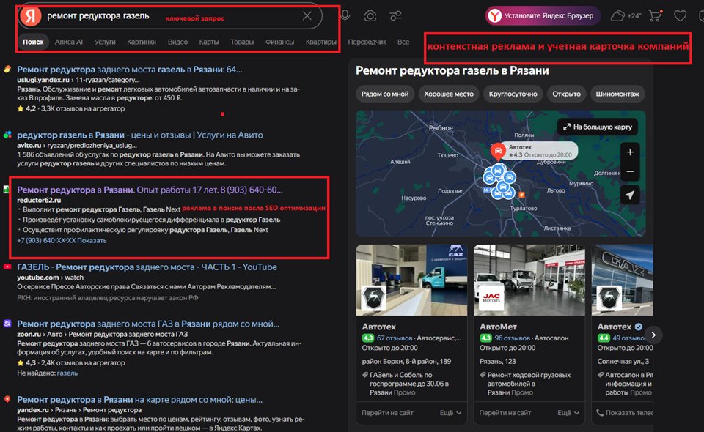Viewport: 704px width, 432px height.
Task: Open the shopping cart icon
Action: (x=656, y=15)
